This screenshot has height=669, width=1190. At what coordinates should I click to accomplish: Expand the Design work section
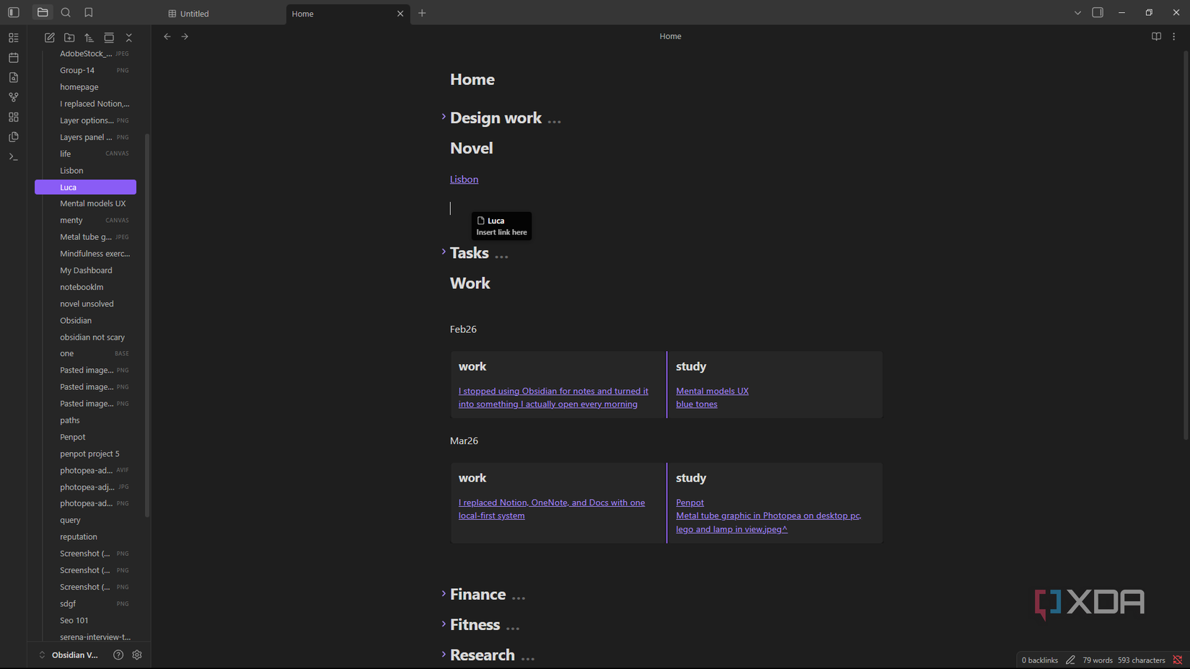[443, 116]
